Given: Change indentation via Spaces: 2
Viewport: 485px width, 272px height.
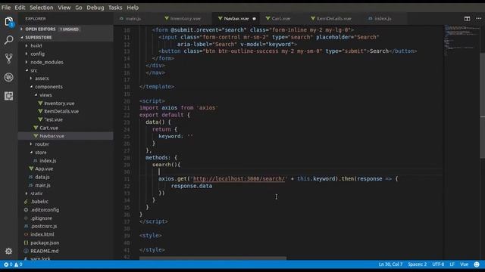Looking at the screenshot, I should (418, 264).
